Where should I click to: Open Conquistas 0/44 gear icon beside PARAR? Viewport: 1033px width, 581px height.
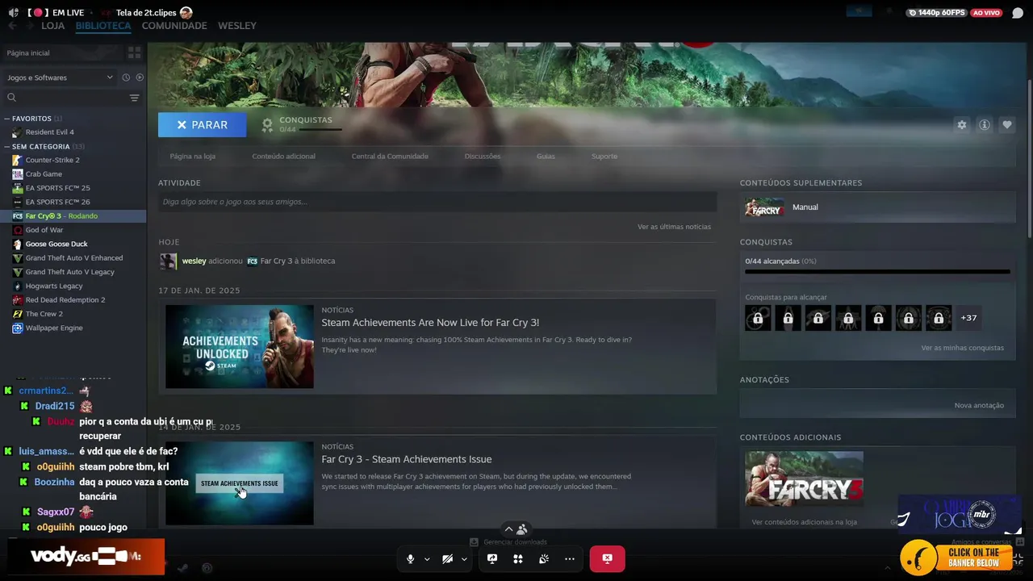coord(267,125)
